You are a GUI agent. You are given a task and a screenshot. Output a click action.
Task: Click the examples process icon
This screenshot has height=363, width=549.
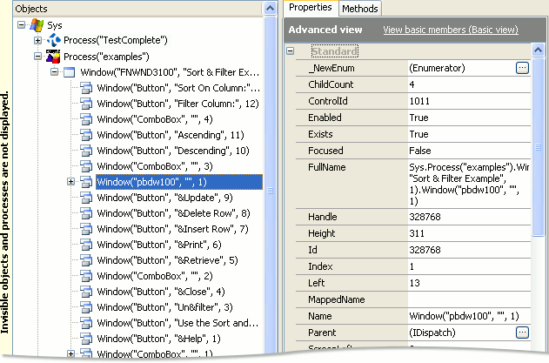(x=51, y=57)
